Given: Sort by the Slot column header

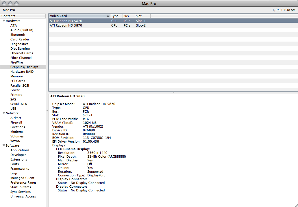Looking at the screenshot, I should click(x=142, y=16).
